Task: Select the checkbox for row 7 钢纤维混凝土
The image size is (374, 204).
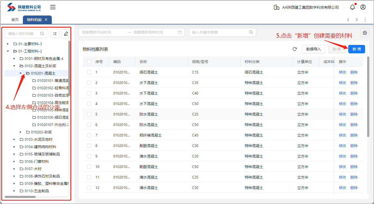Action: pyautogui.click(x=89, y=135)
